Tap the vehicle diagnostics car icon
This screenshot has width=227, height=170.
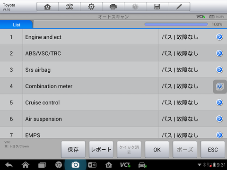tap(142, 165)
